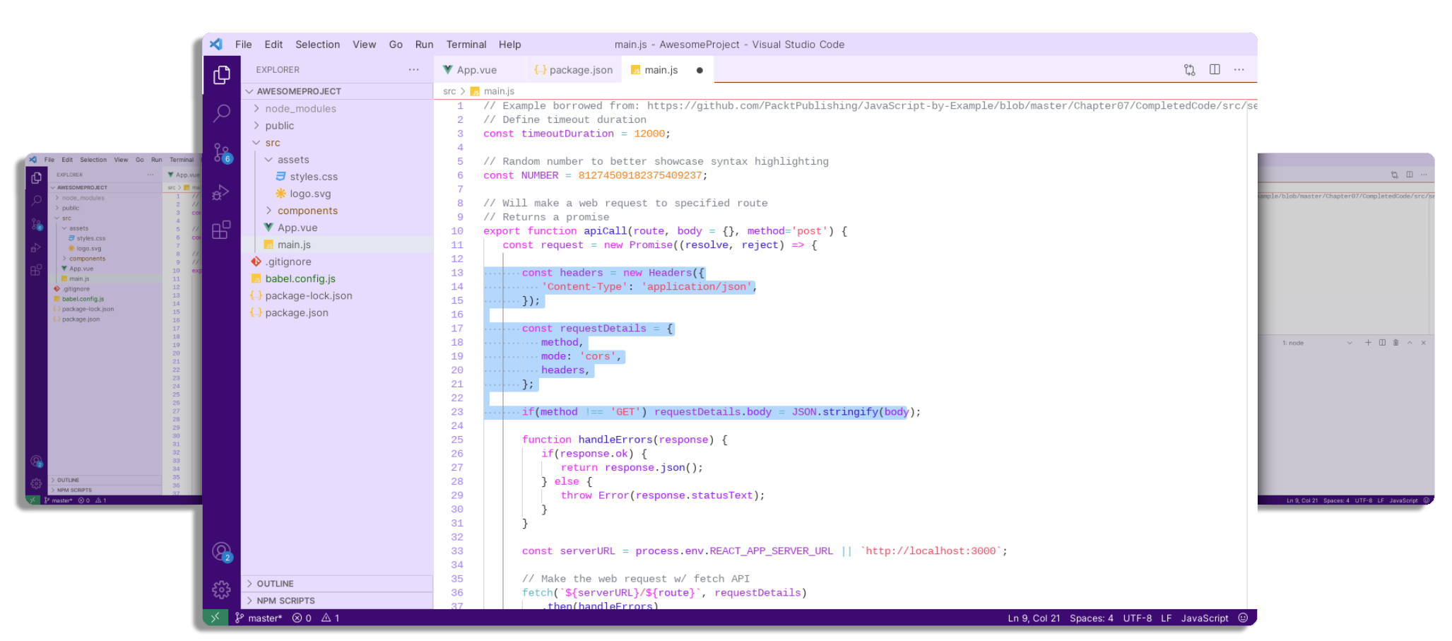Viewport: 1452px width, 641px height.
Task: Click the unsaved dot on the front window's main.js tab
Action: click(x=700, y=70)
